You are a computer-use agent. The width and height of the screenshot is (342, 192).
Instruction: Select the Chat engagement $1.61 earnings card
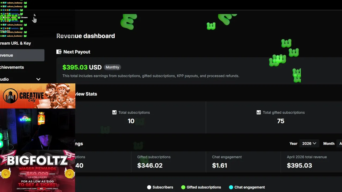[x=243, y=162]
